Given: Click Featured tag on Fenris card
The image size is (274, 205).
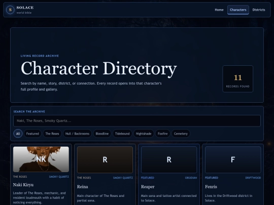Looking at the screenshot, I should coord(212,178).
